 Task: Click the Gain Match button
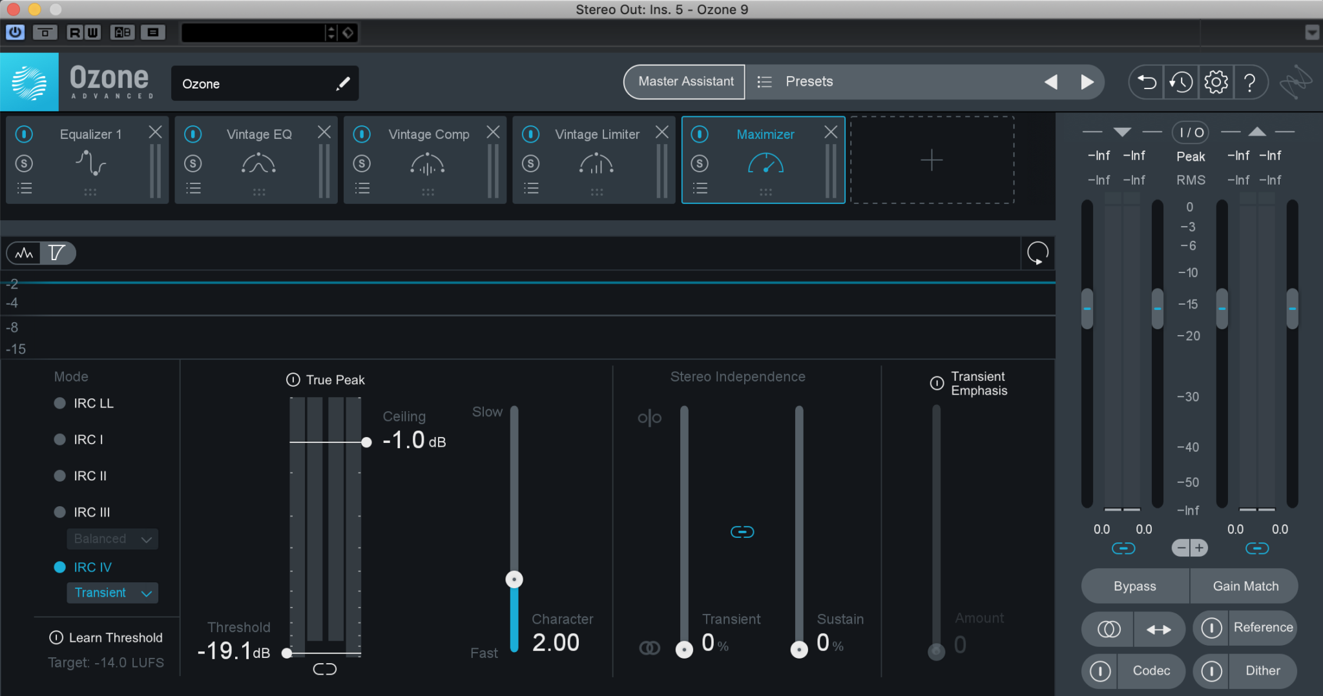tap(1245, 586)
